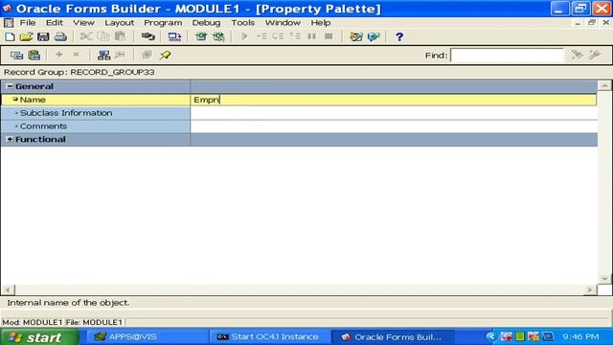Create a new form with the New icon
Viewport: 613px width, 345px height.
tap(10, 36)
